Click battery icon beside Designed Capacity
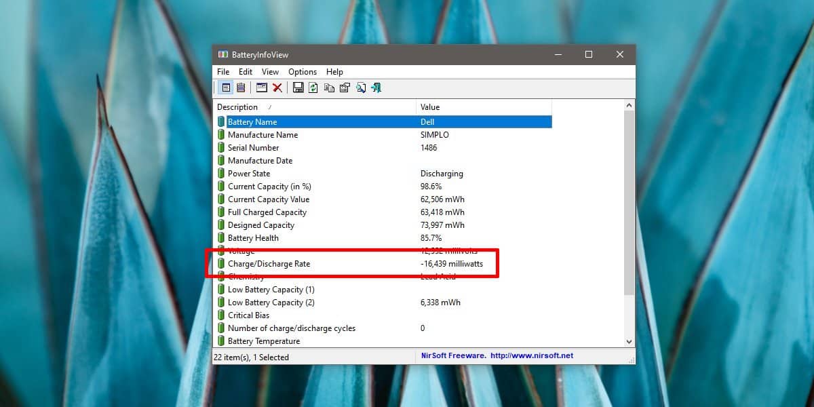Screen dimensions: 814x407 click(x=221, y=225)
